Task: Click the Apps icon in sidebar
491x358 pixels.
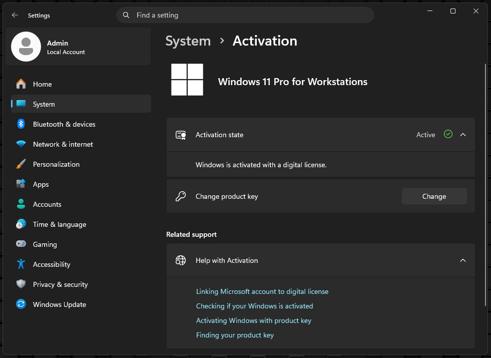Action: (x=21, y=184)
